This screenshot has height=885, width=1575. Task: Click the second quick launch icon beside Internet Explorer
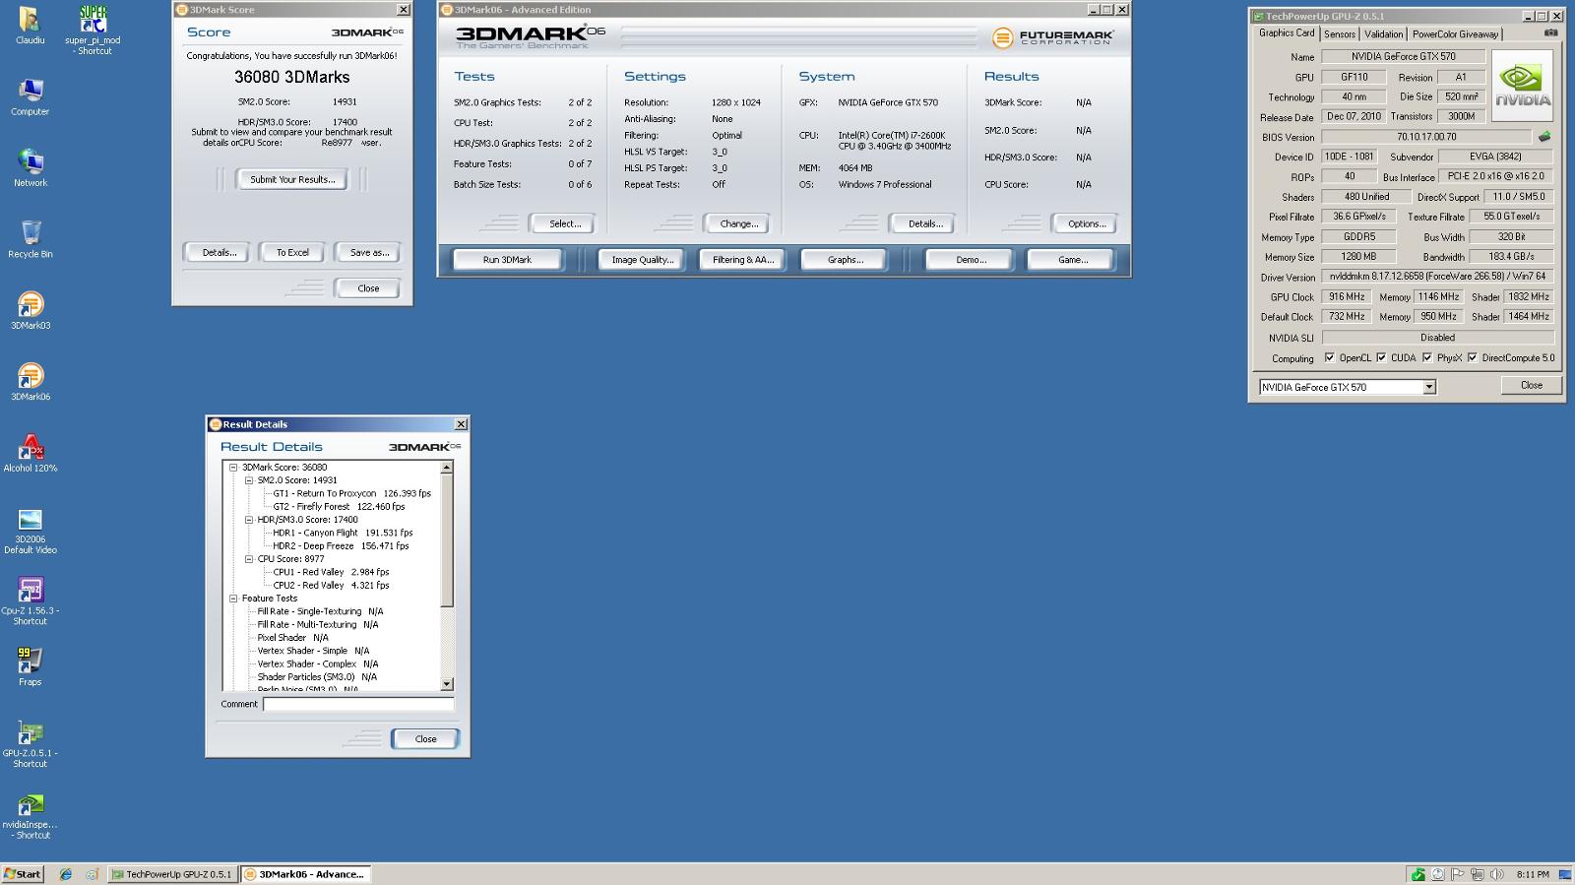point(92,874)
